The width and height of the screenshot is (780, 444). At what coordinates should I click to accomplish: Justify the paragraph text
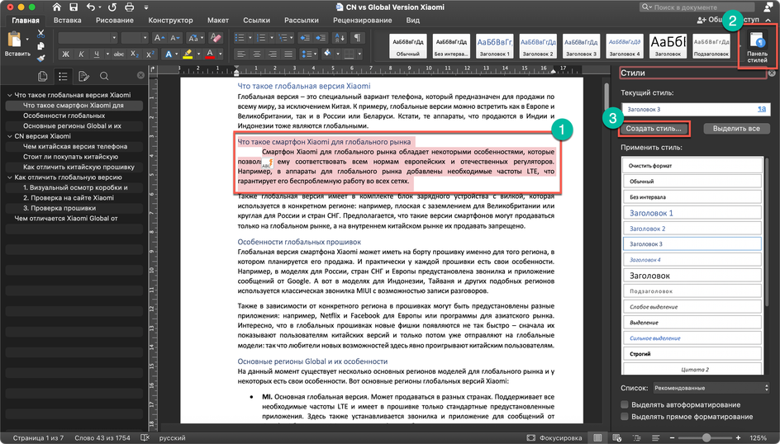tap(288, 54)
